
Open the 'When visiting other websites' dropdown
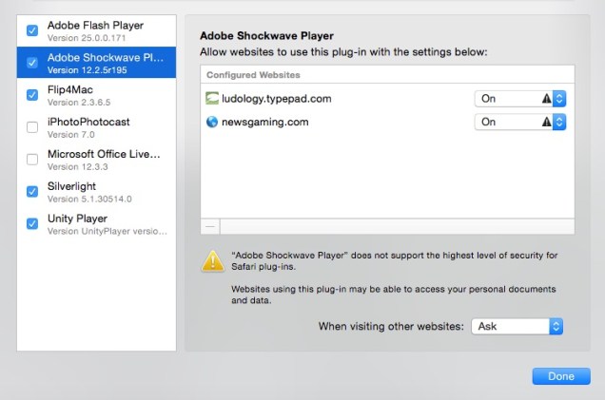517,327
